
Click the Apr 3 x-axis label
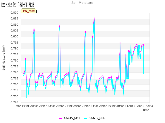pyautogui.click(x=149, y=106)
